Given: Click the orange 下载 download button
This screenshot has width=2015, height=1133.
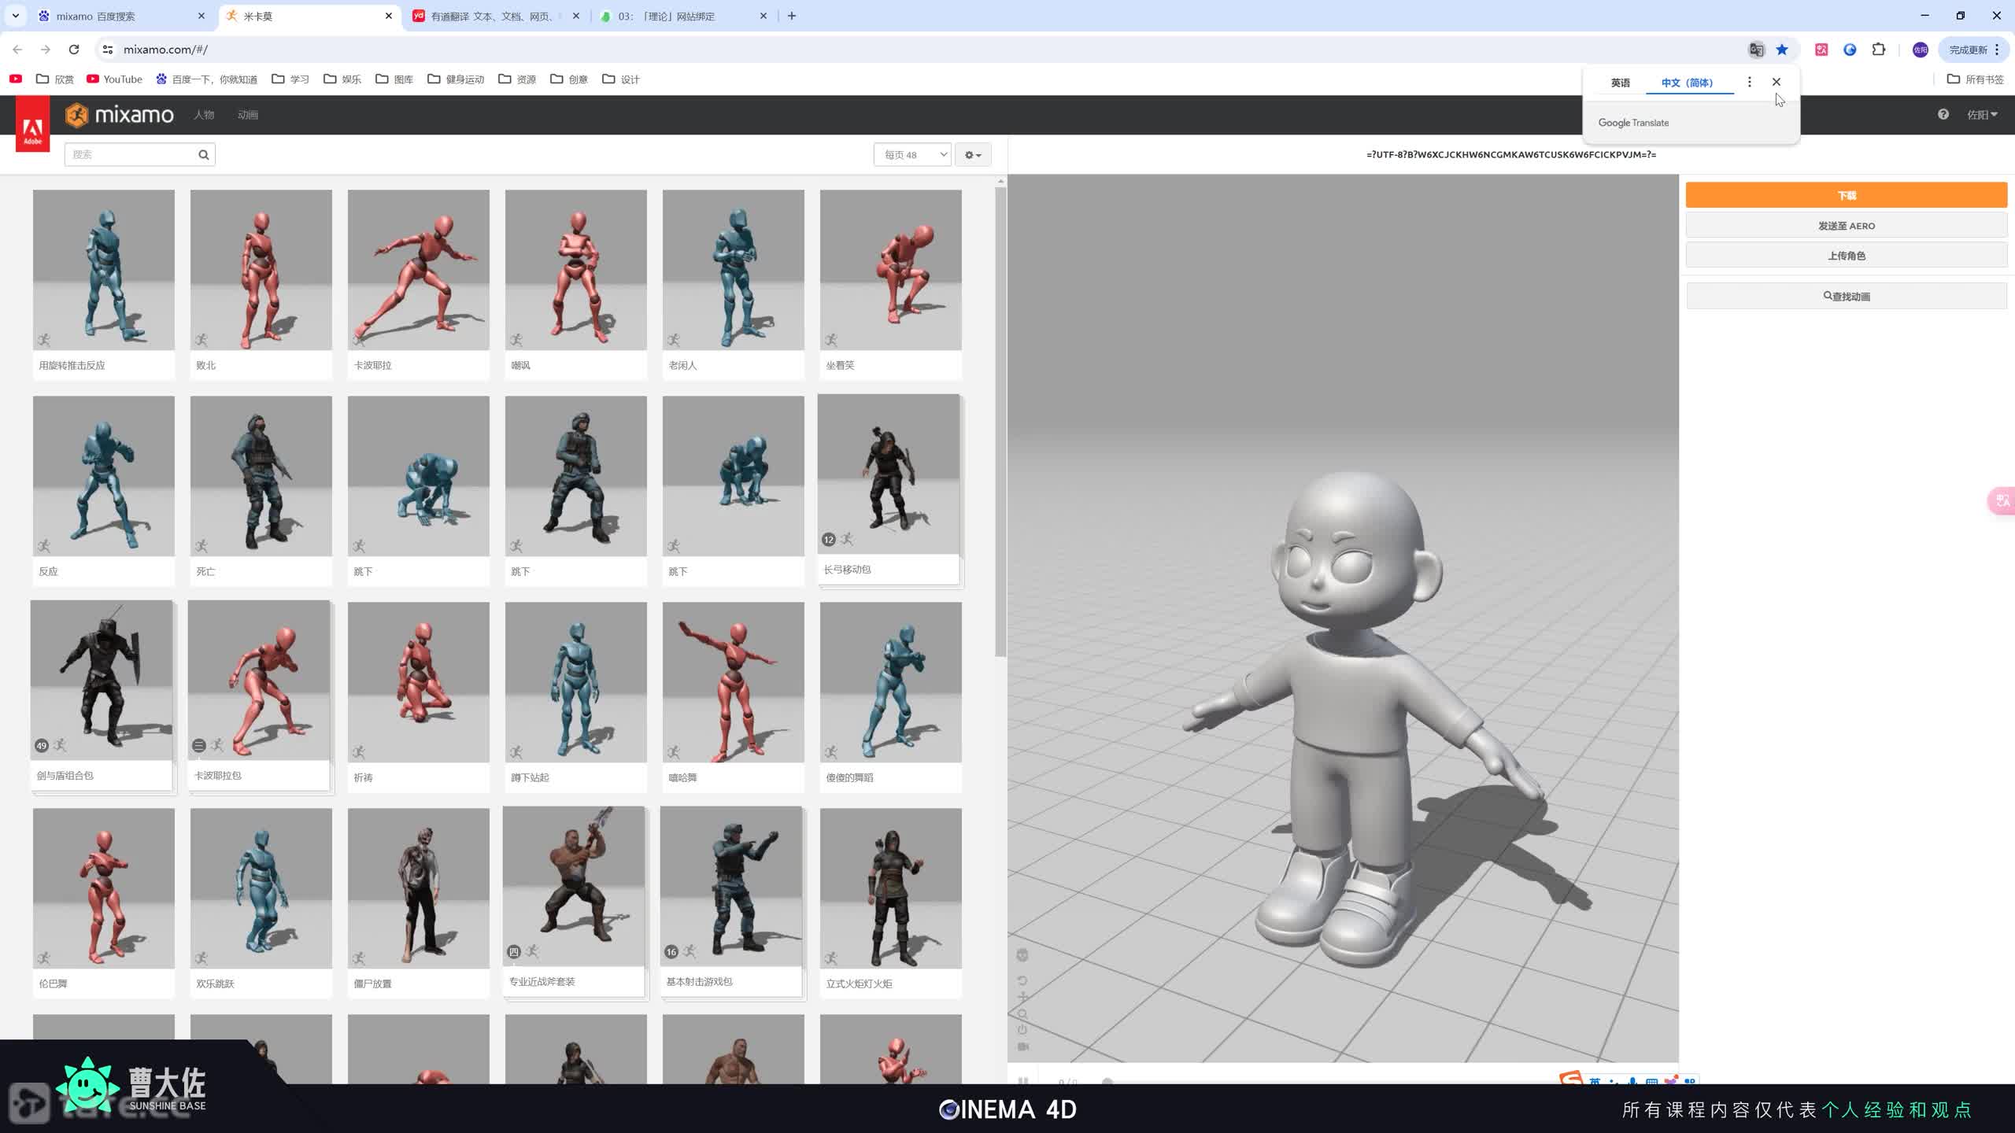Looking at the screenshot, I should coord(1846,195).
